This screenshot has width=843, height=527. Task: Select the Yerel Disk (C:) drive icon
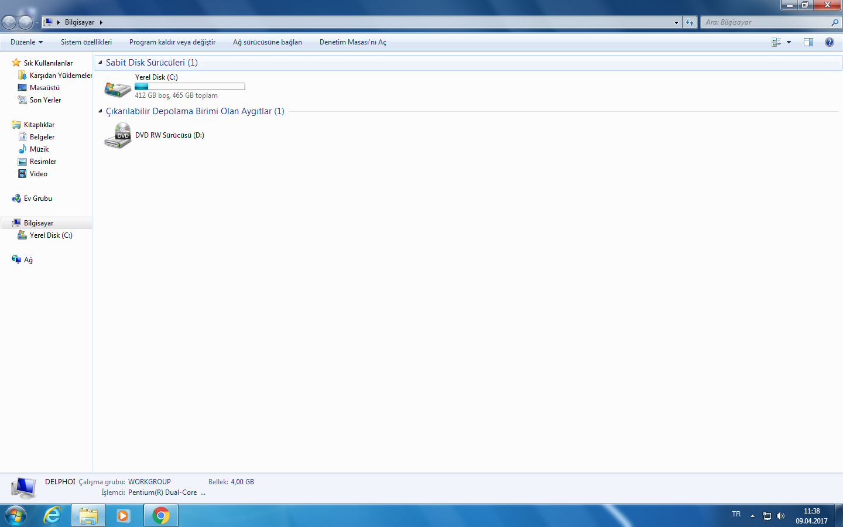point(118,88)
